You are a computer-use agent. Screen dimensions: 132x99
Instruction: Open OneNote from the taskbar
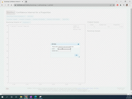(31, 97)
